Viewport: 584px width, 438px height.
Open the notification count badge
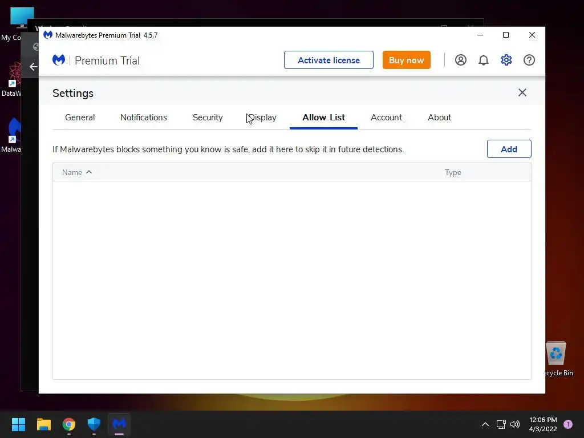tap(568, 424)
